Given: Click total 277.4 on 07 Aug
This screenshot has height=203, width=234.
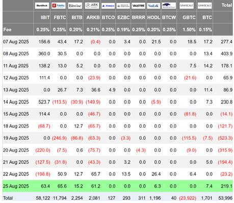Looking at the screenshot, I should tap(226, 42).
